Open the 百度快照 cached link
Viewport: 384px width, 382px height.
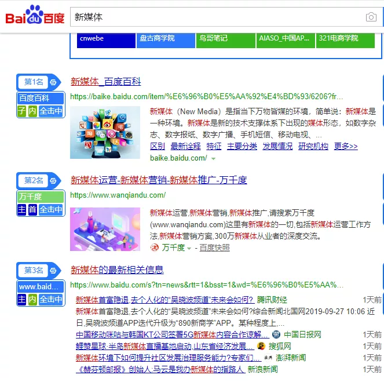point(214,248)
